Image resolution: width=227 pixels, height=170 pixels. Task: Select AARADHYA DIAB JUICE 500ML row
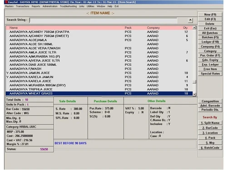[99, 65]
